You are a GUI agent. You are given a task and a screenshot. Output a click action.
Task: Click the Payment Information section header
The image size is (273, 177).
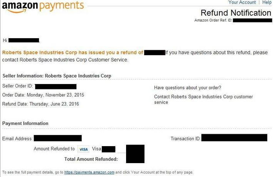coord(25,123)
